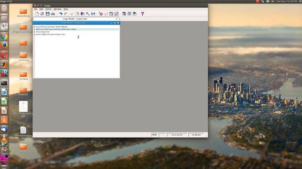
Task: Close the inner Lingo Model window
Action: [118, 23]
